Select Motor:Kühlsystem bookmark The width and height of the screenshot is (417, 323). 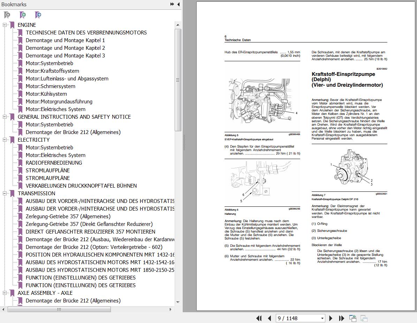tap(46, 94)
